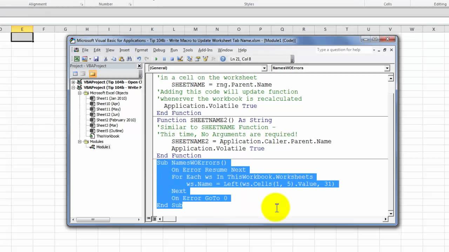Open the Number group dialog launcher in Excel
The width and height of the screenshot is (449, 252).
tap(130, 5)
